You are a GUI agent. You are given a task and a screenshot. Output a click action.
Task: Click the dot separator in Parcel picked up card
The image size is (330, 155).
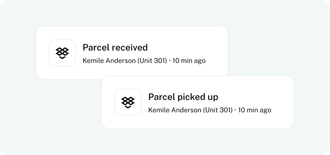pyautogui.click(x=235, y=110)
